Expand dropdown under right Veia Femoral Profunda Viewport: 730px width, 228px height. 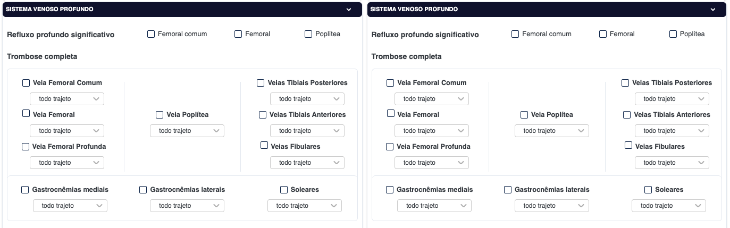431,163
